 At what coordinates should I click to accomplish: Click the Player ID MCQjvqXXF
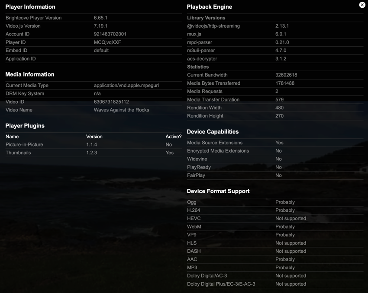[x=109, y=42]
